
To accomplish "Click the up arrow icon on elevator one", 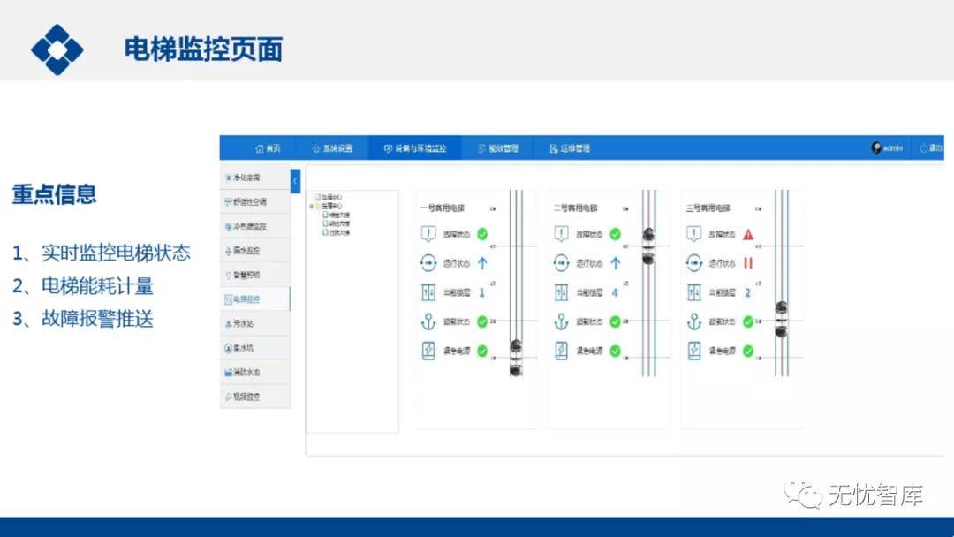I will coord(482,263).
